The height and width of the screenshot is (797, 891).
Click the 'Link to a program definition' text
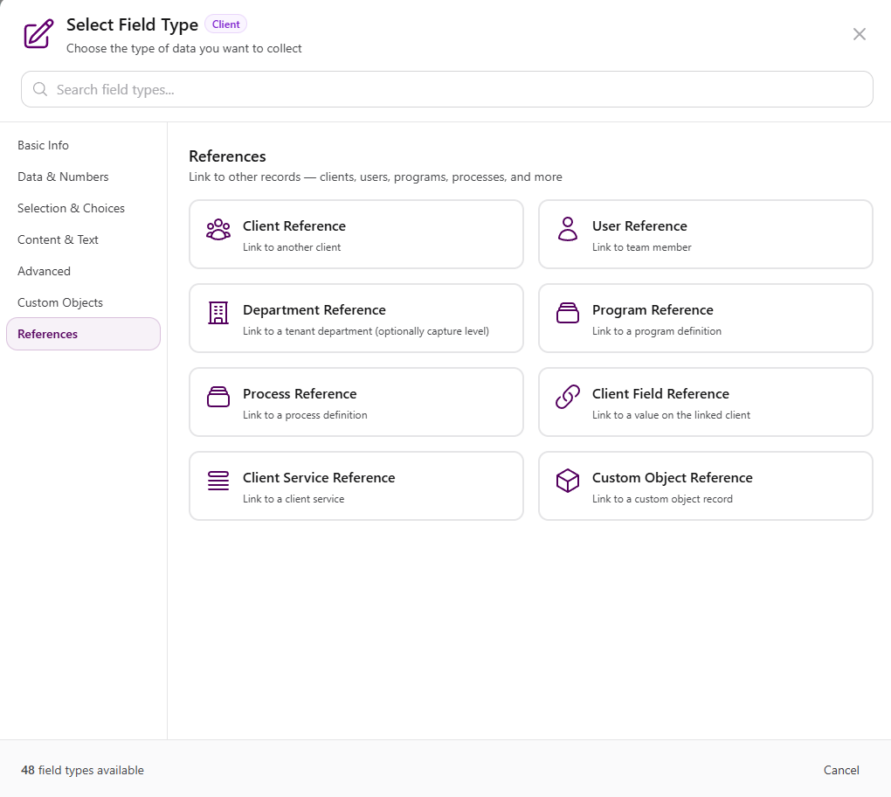click(x=656, y=331)
